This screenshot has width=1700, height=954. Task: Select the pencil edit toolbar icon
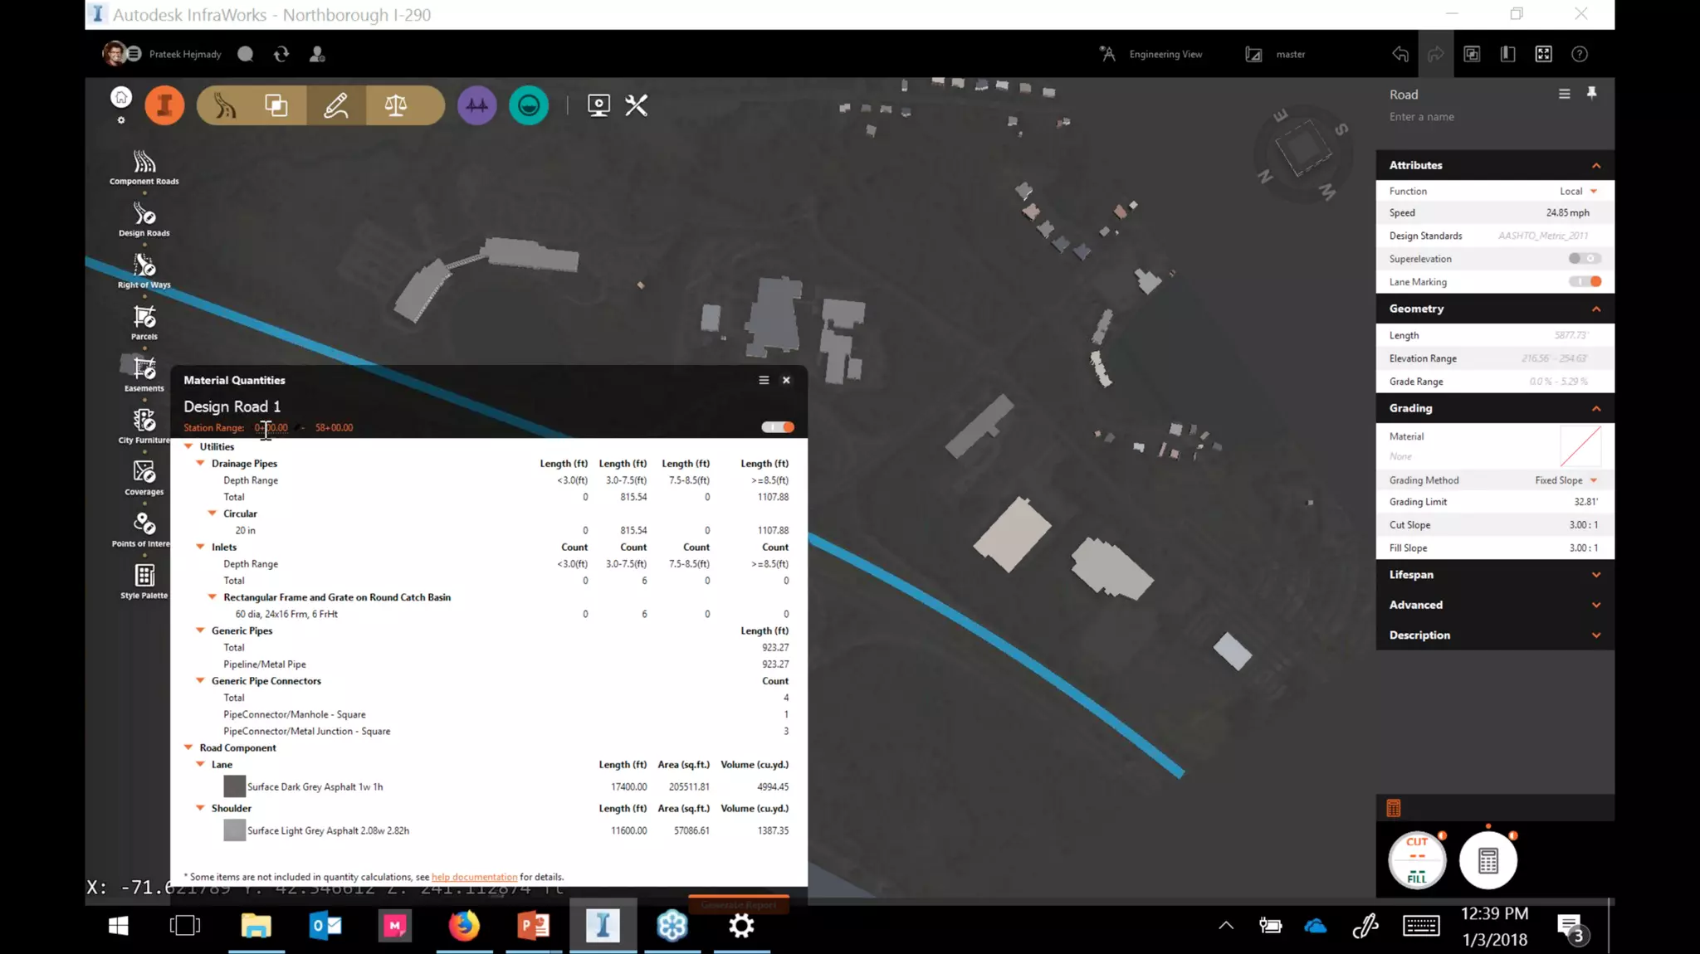coord(335,105)
